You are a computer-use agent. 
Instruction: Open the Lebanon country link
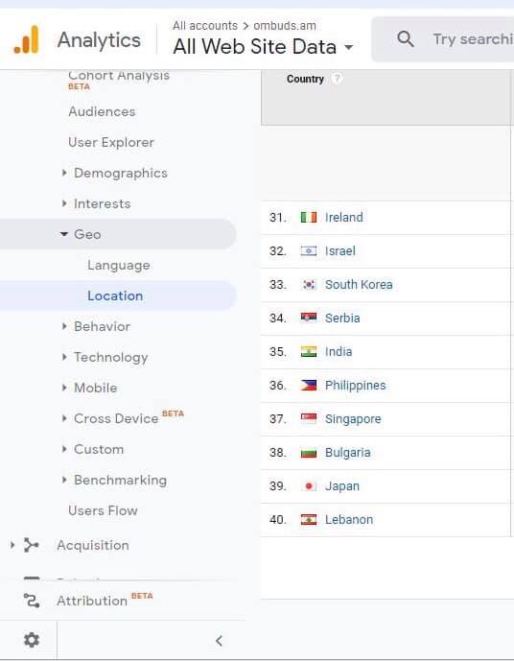point(349,519)
